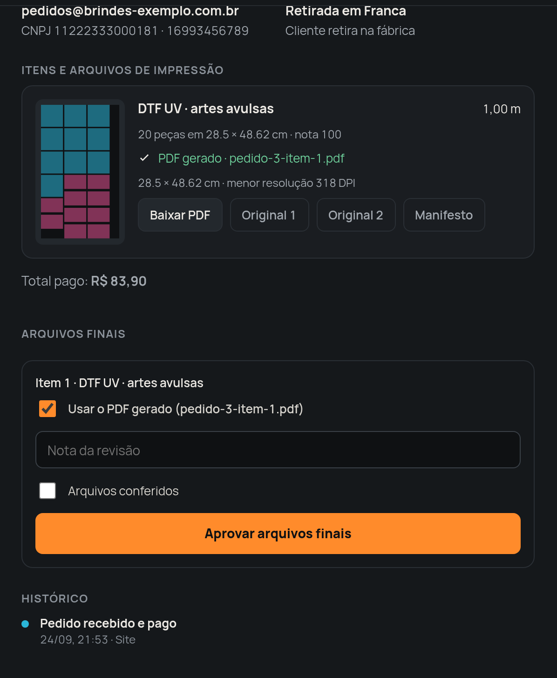This screenshot has width=557, height=678.
Task: Uncheck Usar o PDF gerado checkbox
Action: tap(48, 409)
